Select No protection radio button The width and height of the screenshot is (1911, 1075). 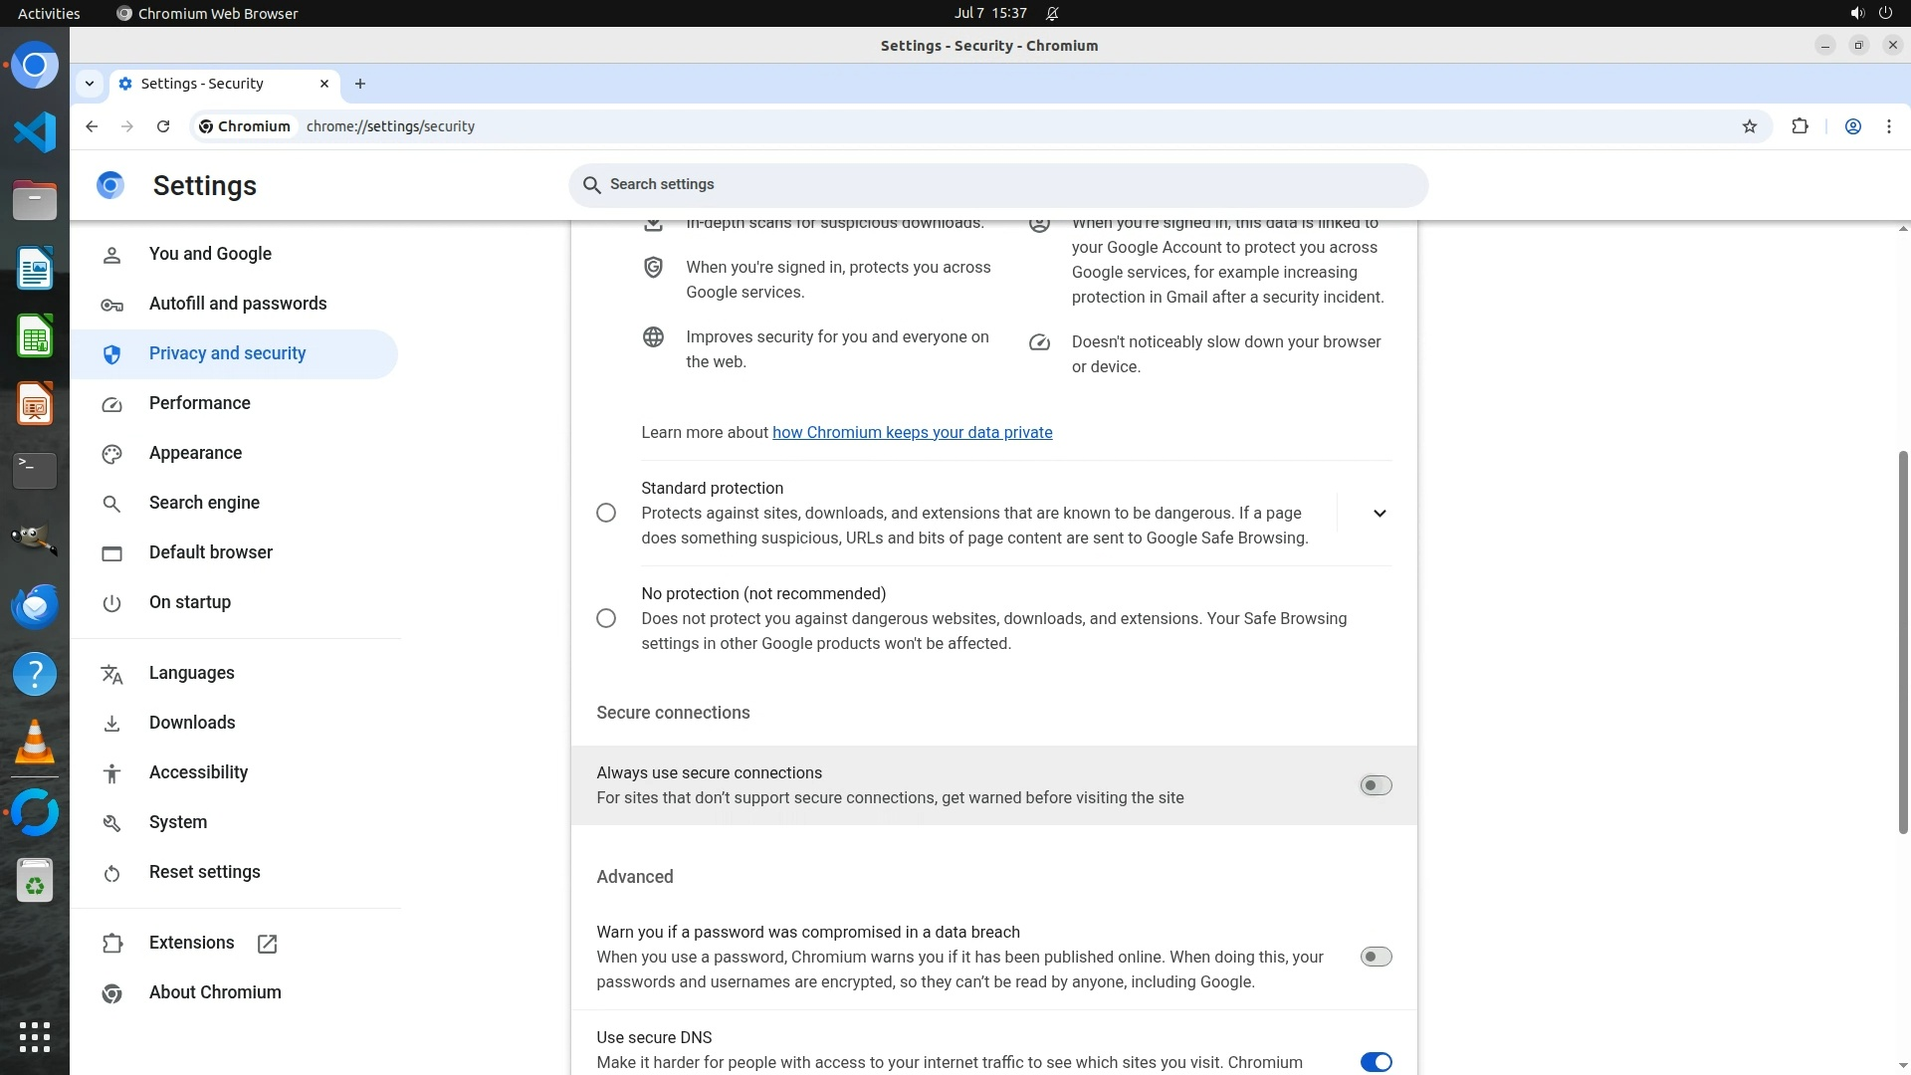605,618
